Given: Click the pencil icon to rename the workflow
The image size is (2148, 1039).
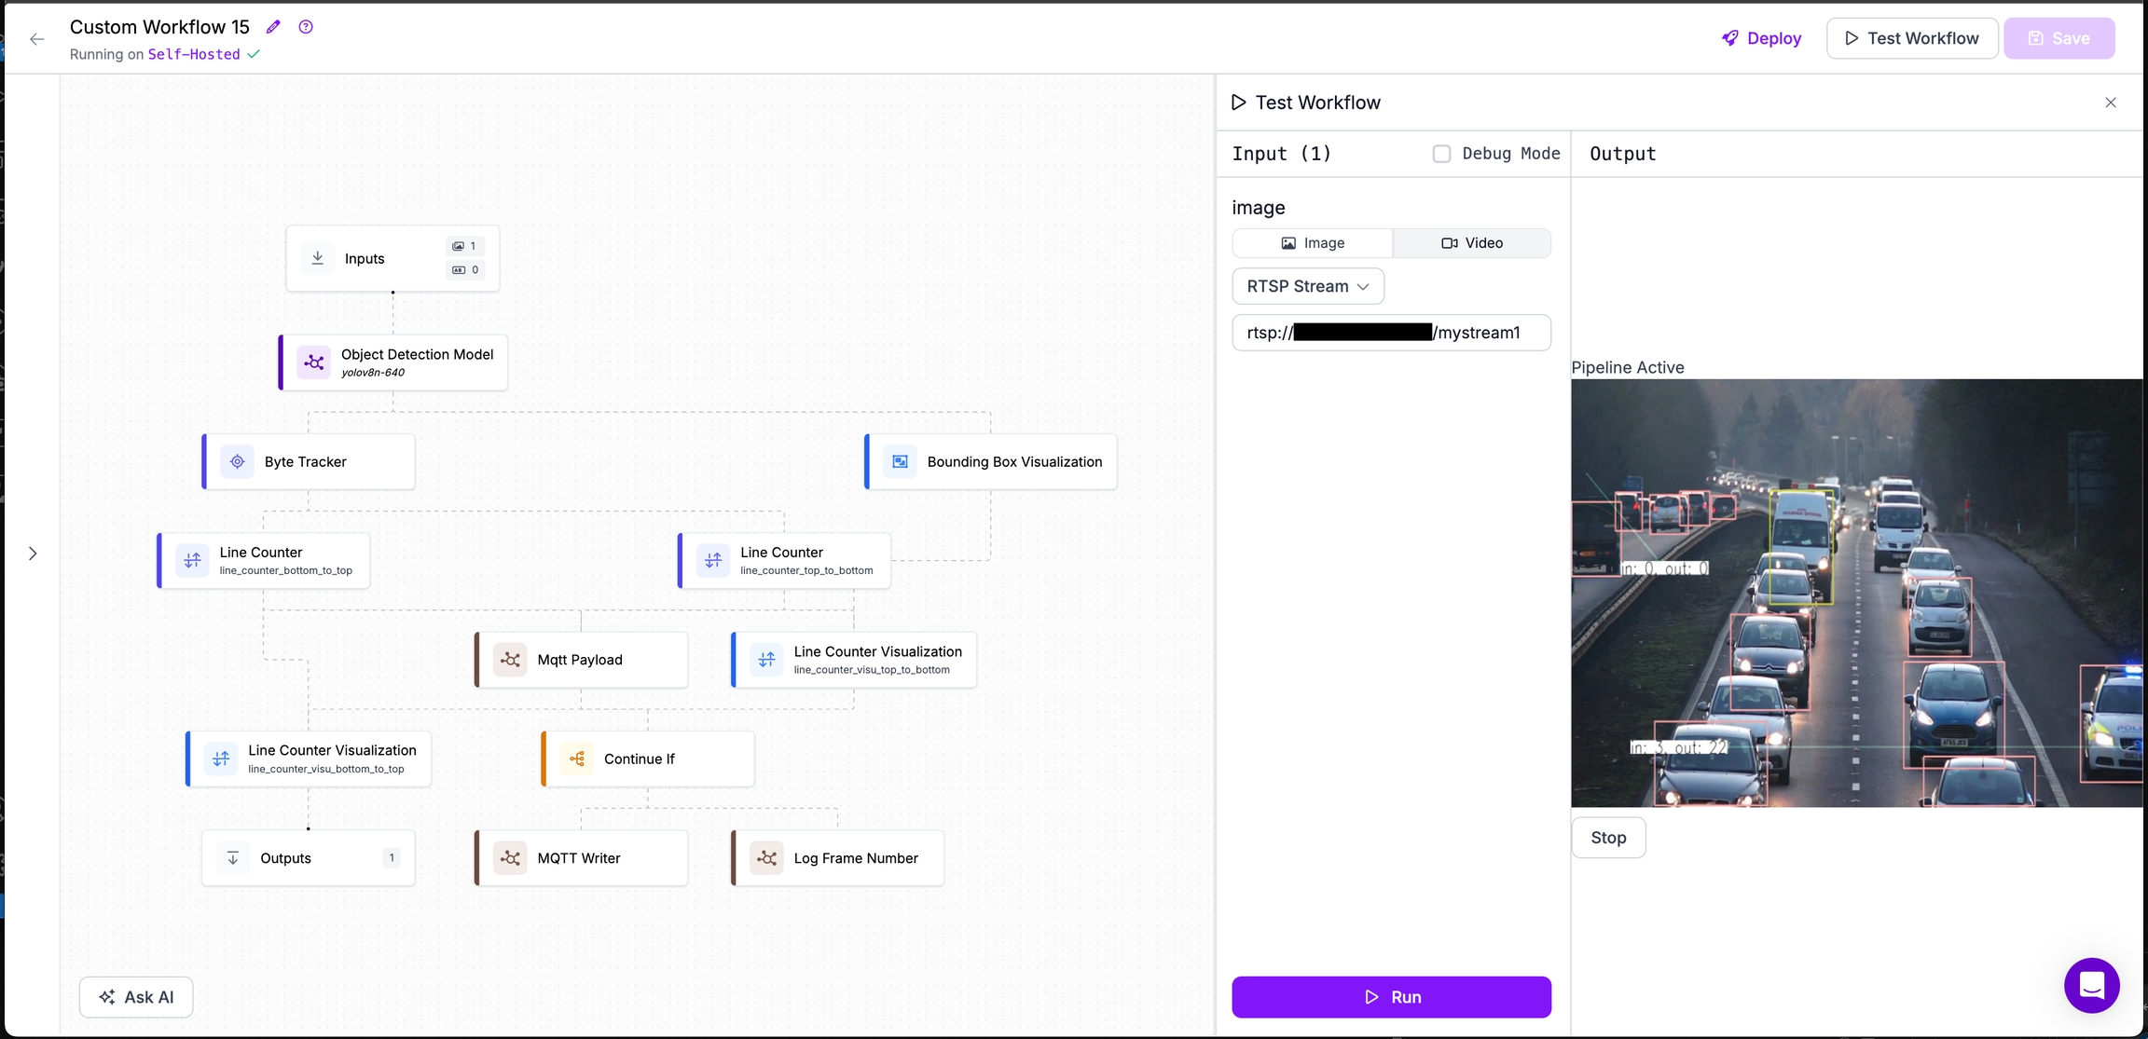Looking at the screenshot, I should pos(273,27).
